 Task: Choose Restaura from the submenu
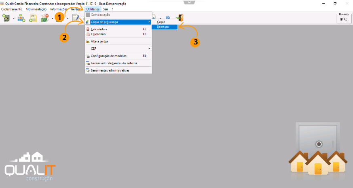165,27
